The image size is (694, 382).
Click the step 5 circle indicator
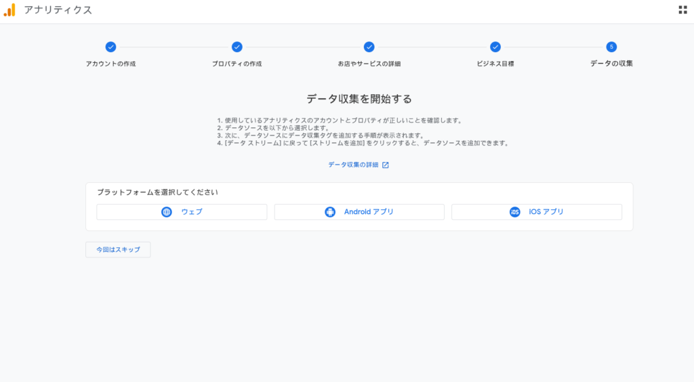pos(611,47)
